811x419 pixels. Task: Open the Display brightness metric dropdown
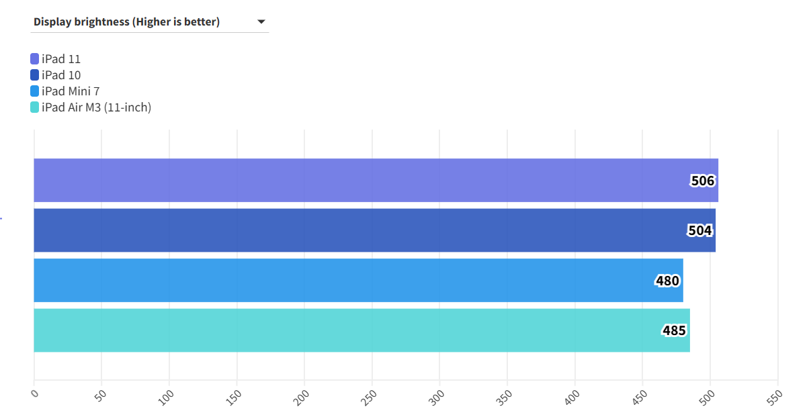point(149,22)
